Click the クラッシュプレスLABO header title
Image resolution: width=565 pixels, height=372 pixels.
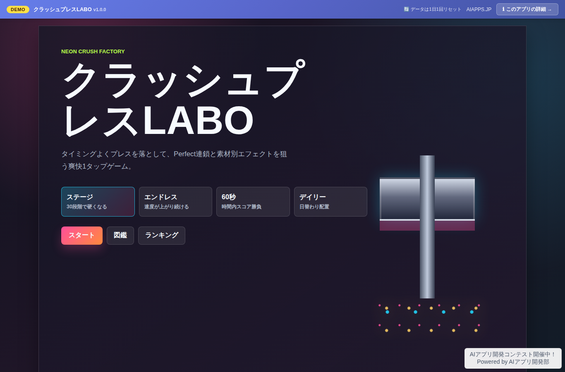pos(69,10)
